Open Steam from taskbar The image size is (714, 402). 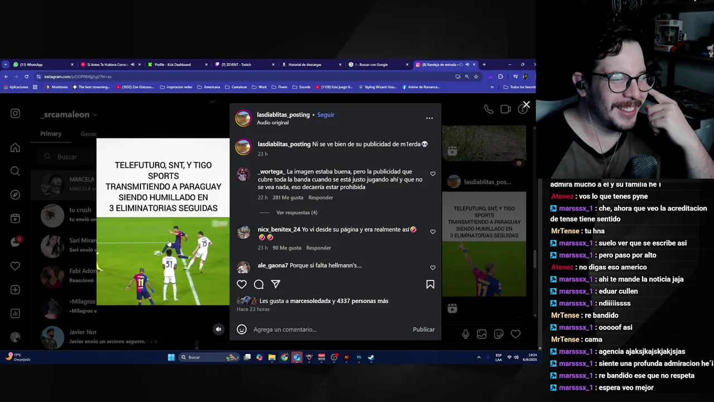click(371, 357)
